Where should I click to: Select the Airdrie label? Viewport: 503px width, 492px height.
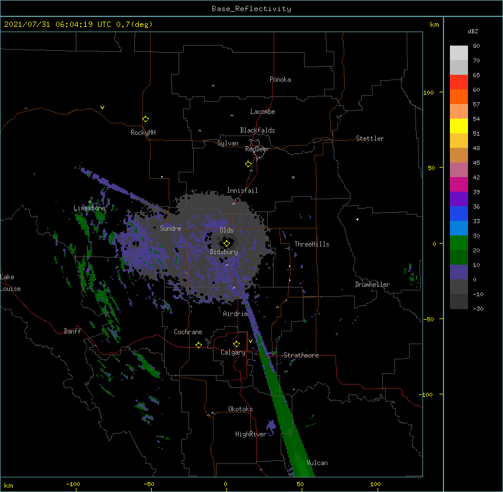(236, 314)
